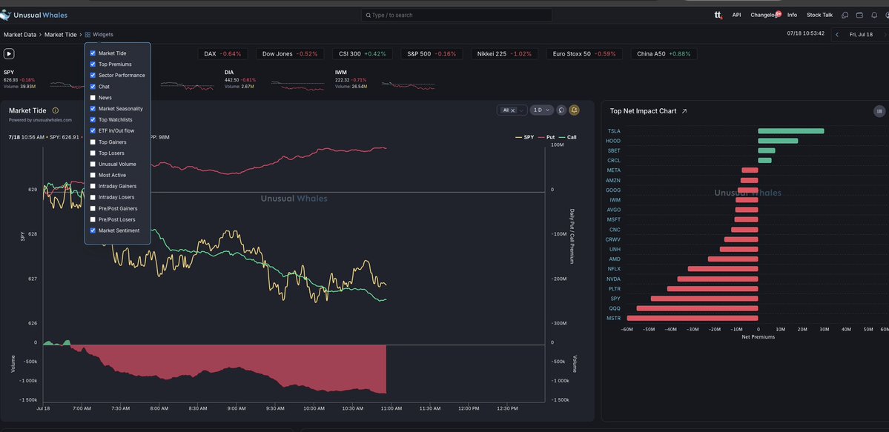Open Stock Talk in the header

[820, 16]
